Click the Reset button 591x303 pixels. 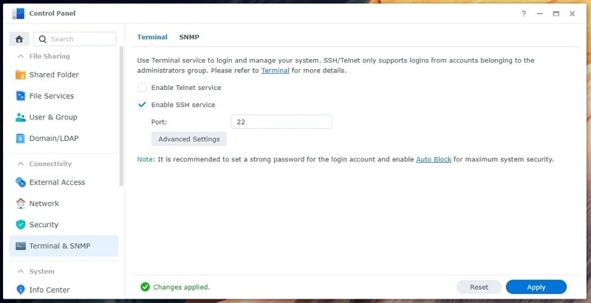point(479,288)
